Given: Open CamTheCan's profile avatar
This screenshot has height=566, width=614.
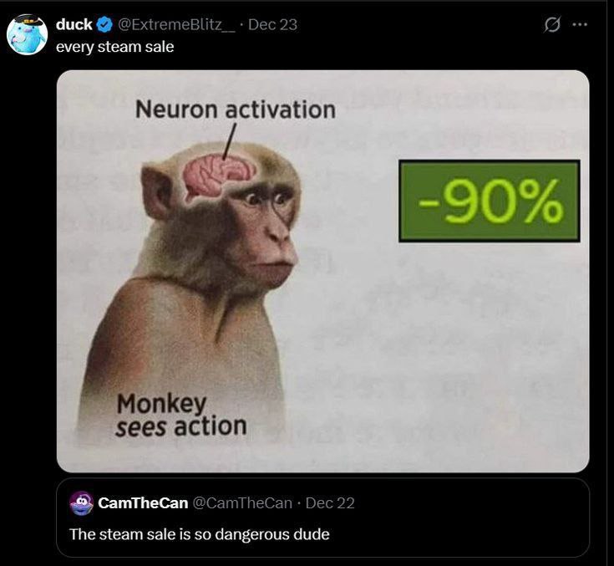Looking at the screenshot, I should click(82, 502).
